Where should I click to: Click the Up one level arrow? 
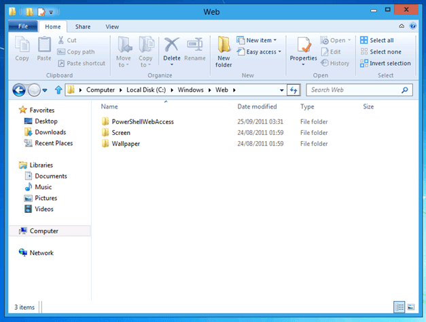pyautogui.click(x=58, y=90)
